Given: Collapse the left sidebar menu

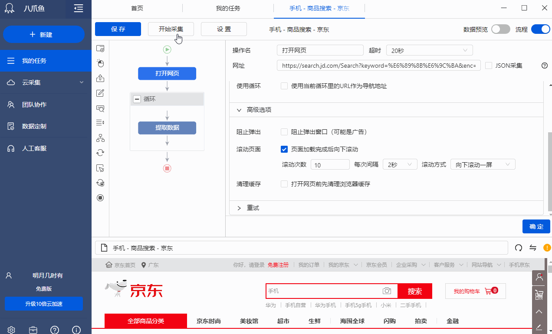Looking at the screenshot, I should (x=78, y=8).
